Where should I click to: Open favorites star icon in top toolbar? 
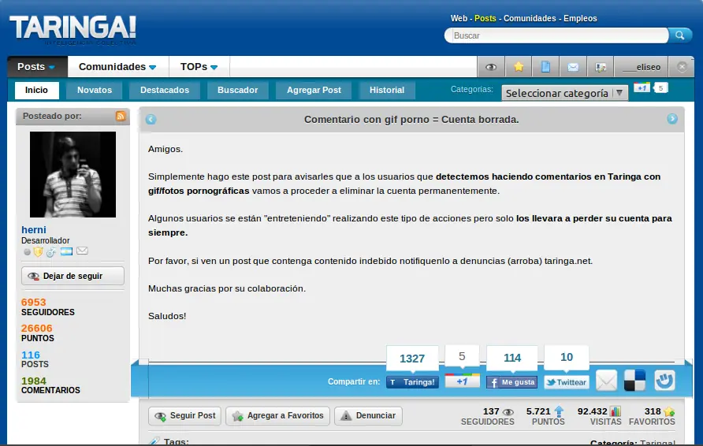click(x=519, y=67)
